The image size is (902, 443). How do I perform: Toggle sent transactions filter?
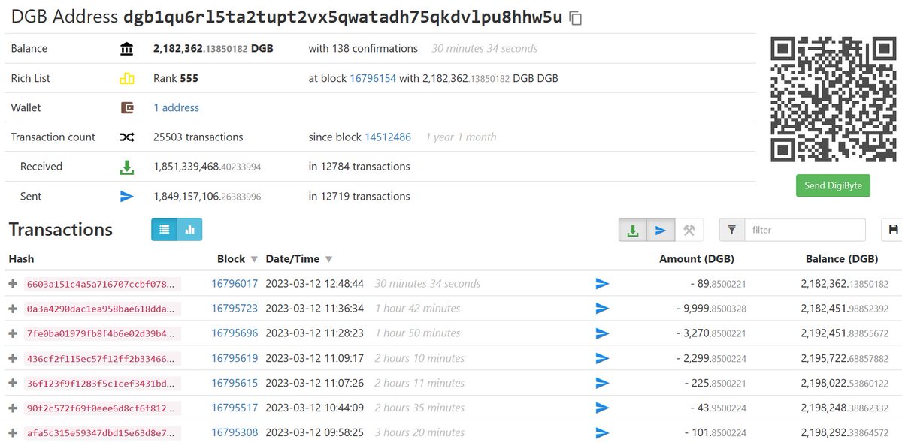(x=660, y=231)
